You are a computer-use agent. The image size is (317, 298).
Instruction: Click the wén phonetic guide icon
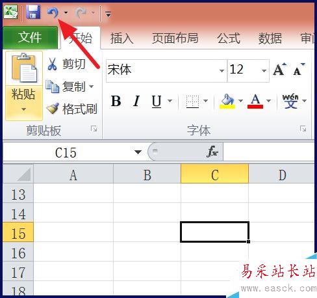290,102
